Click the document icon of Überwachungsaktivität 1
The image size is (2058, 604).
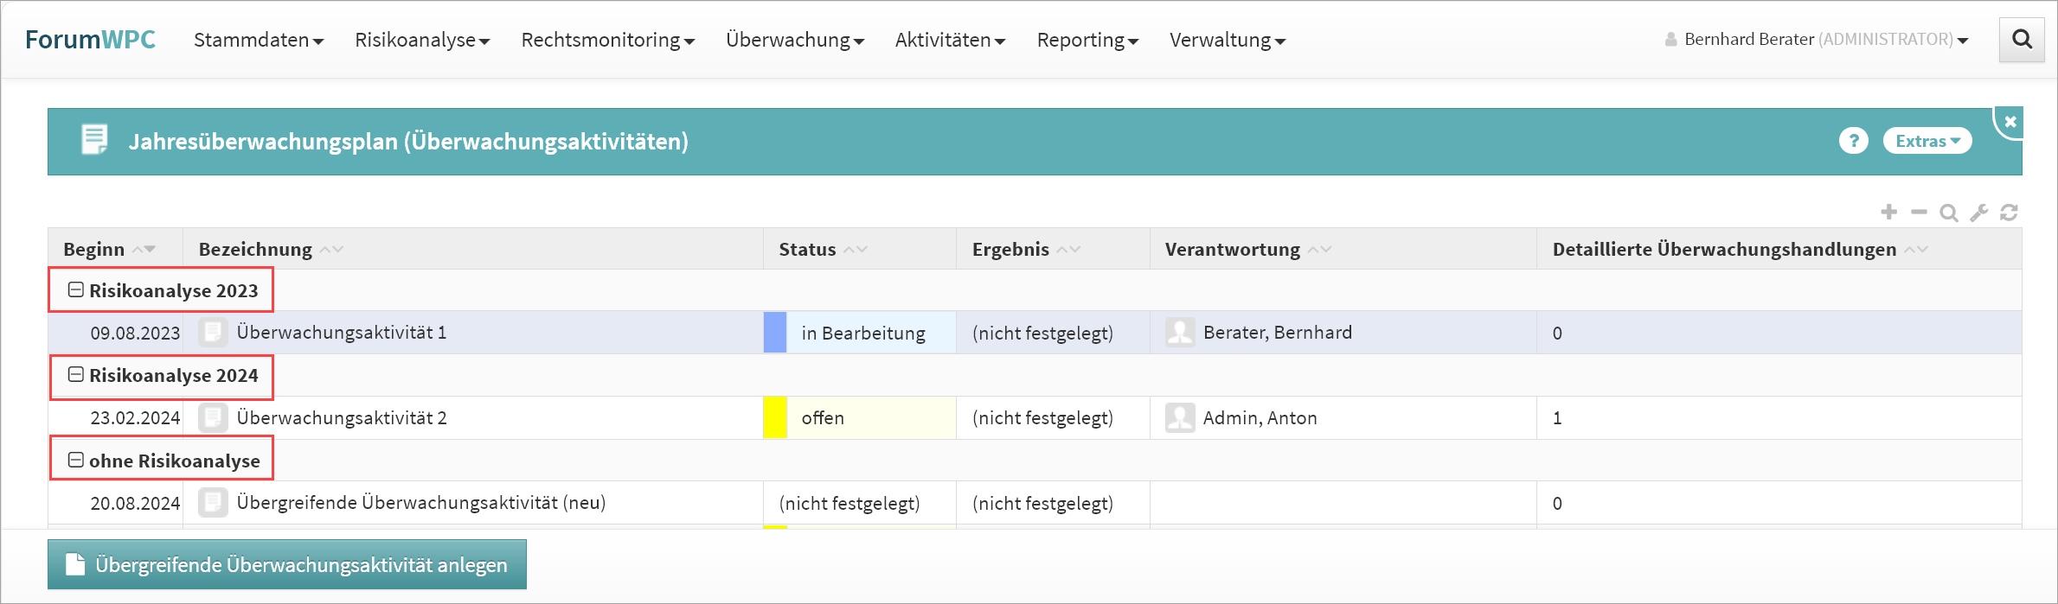pyautogui.click(x=213, y=333)
